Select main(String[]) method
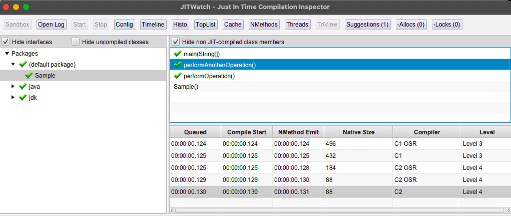The height and width of the screenshot is (216, 511). [x=340, y=54]
